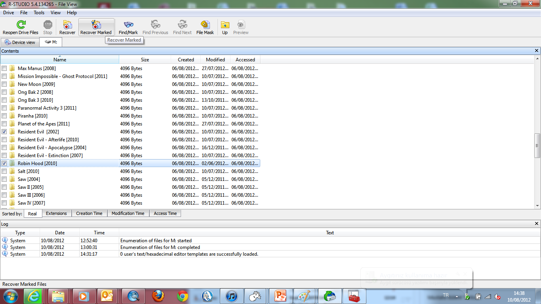The height and width of the screenshot is (304, 541).
Task: Click the Find Previous toolbar icon
Action: (155, 25)
